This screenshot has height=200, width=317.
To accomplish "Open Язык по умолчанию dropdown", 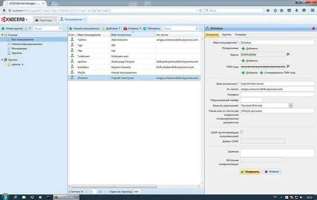I will (x=290, y=105).
